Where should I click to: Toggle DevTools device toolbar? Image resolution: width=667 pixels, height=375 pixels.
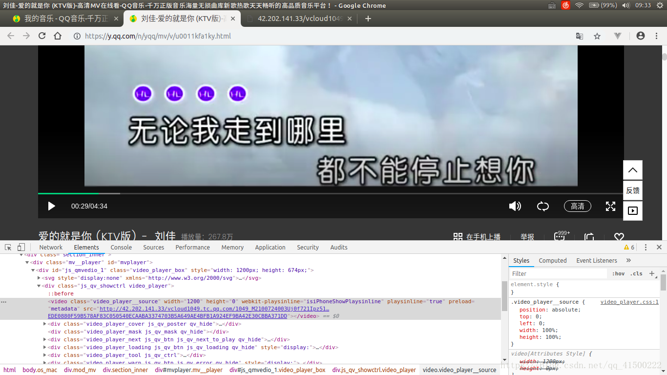point(21,247)
